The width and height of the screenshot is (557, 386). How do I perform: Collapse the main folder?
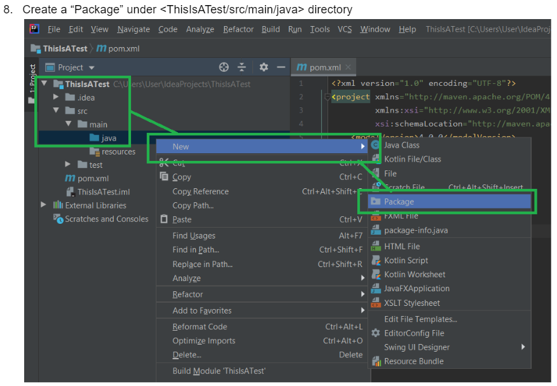tap(69, 123)
